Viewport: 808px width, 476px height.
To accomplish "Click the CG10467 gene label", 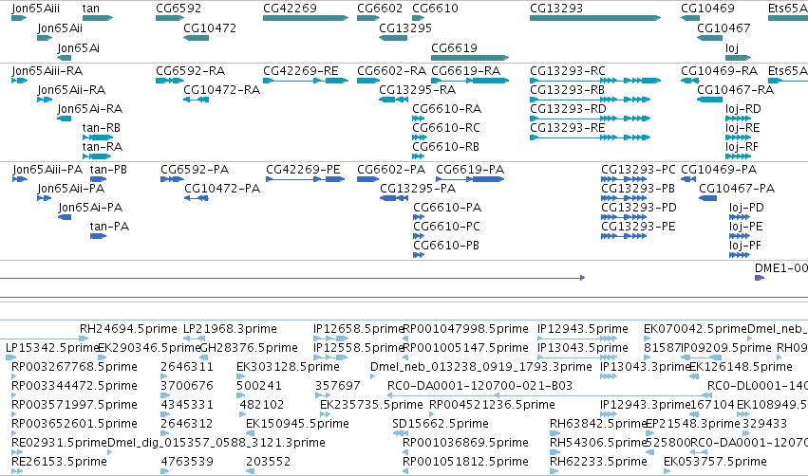I will click(x=723, y=28).
